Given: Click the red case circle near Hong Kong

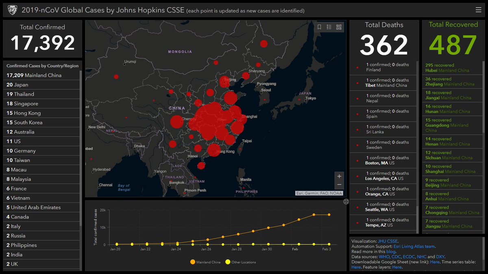Looking at the screenshot, I should pos(214,150).
